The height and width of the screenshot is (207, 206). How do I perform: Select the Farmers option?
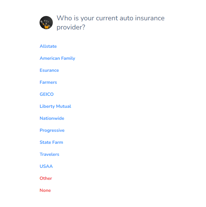coord(48,82)
